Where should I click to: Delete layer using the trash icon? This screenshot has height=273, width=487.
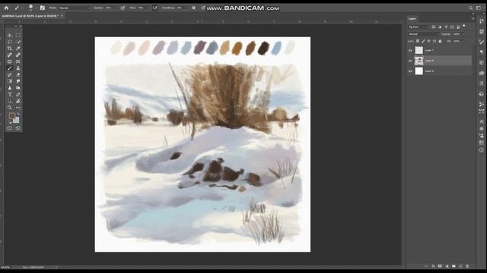(467, 266)
